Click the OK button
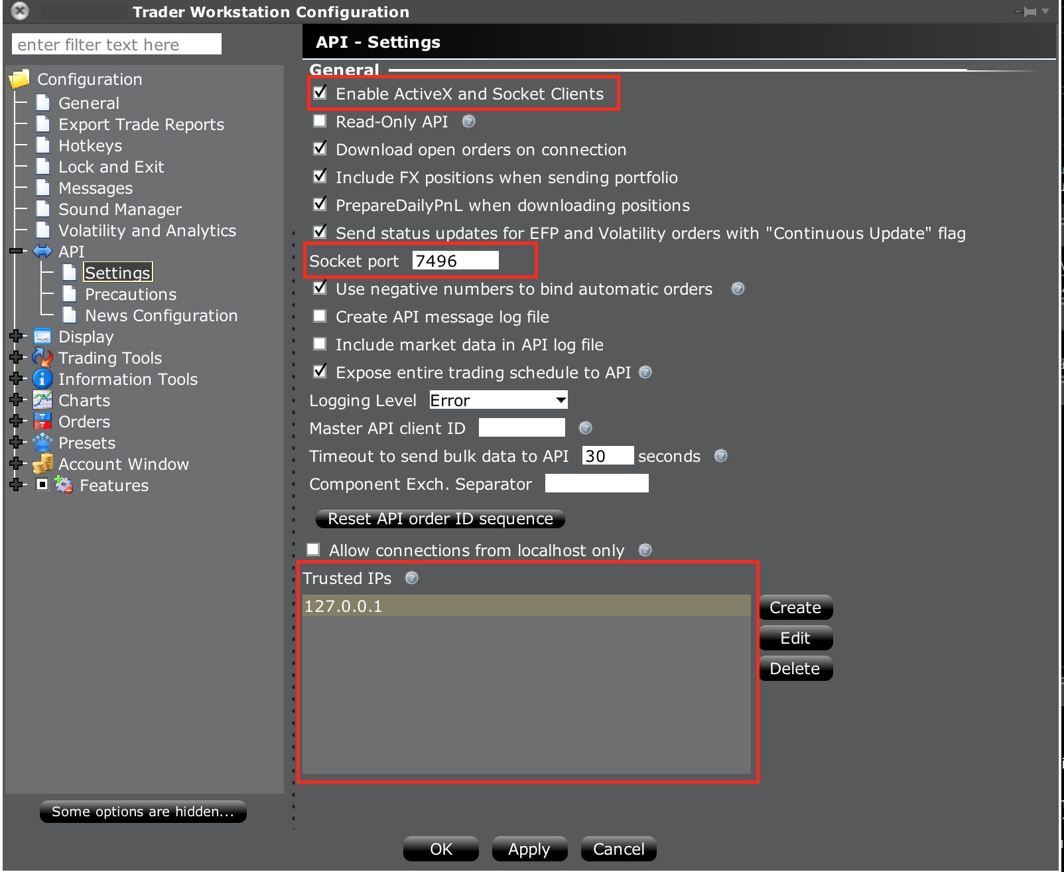Screen dimensions: 1064x872 pos(441,849)
